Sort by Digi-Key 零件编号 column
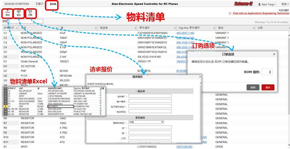 196,28
